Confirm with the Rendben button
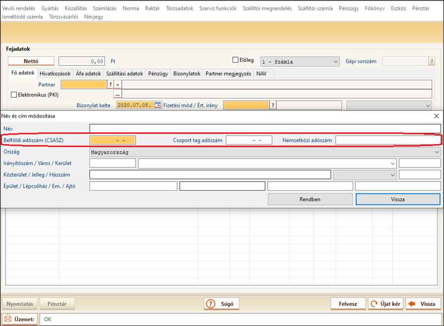The height and width of the screenshot is (326, 444). tap(310, 199)
